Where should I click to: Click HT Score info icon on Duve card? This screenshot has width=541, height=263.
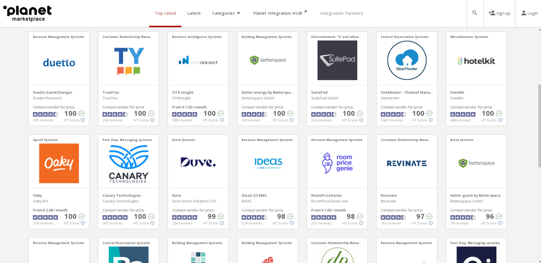click(222, 223)
